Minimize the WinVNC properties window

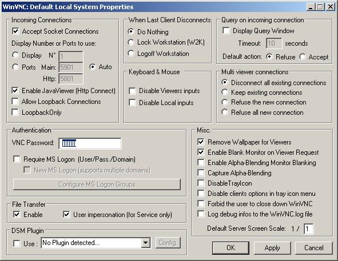[x=311, y=7]
